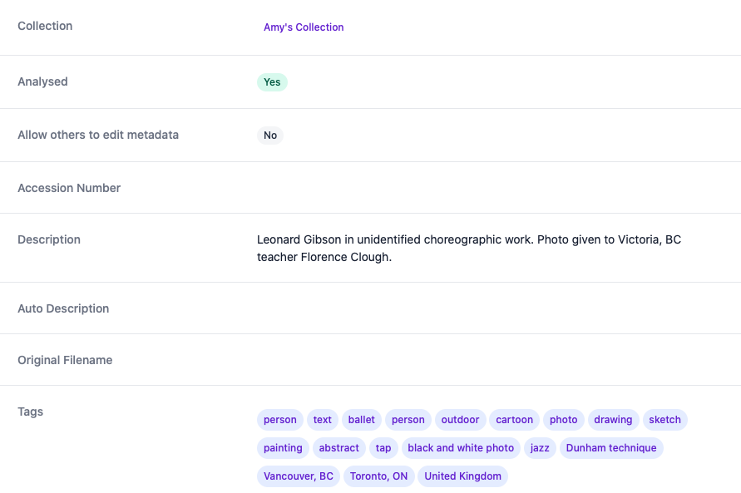This screenshot has width=741, height=493.
Task: Select the painting tag
Action: pos(283,448)
